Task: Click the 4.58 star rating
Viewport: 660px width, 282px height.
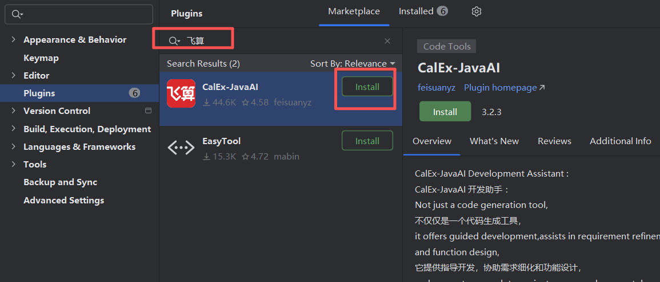Action: [255, 102]
